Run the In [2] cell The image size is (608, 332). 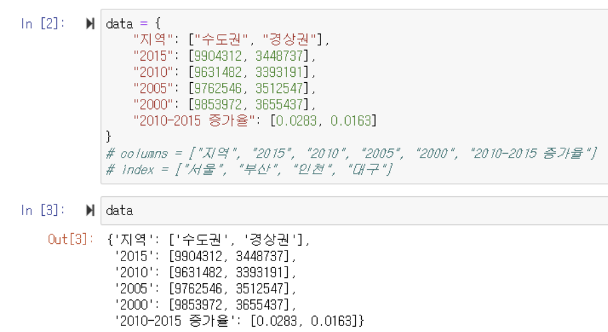[90, 23]
